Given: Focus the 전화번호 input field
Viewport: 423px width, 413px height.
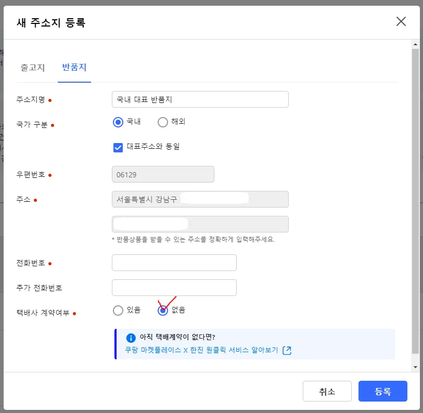Looking at the screenshot, I should tap(174, 263).
